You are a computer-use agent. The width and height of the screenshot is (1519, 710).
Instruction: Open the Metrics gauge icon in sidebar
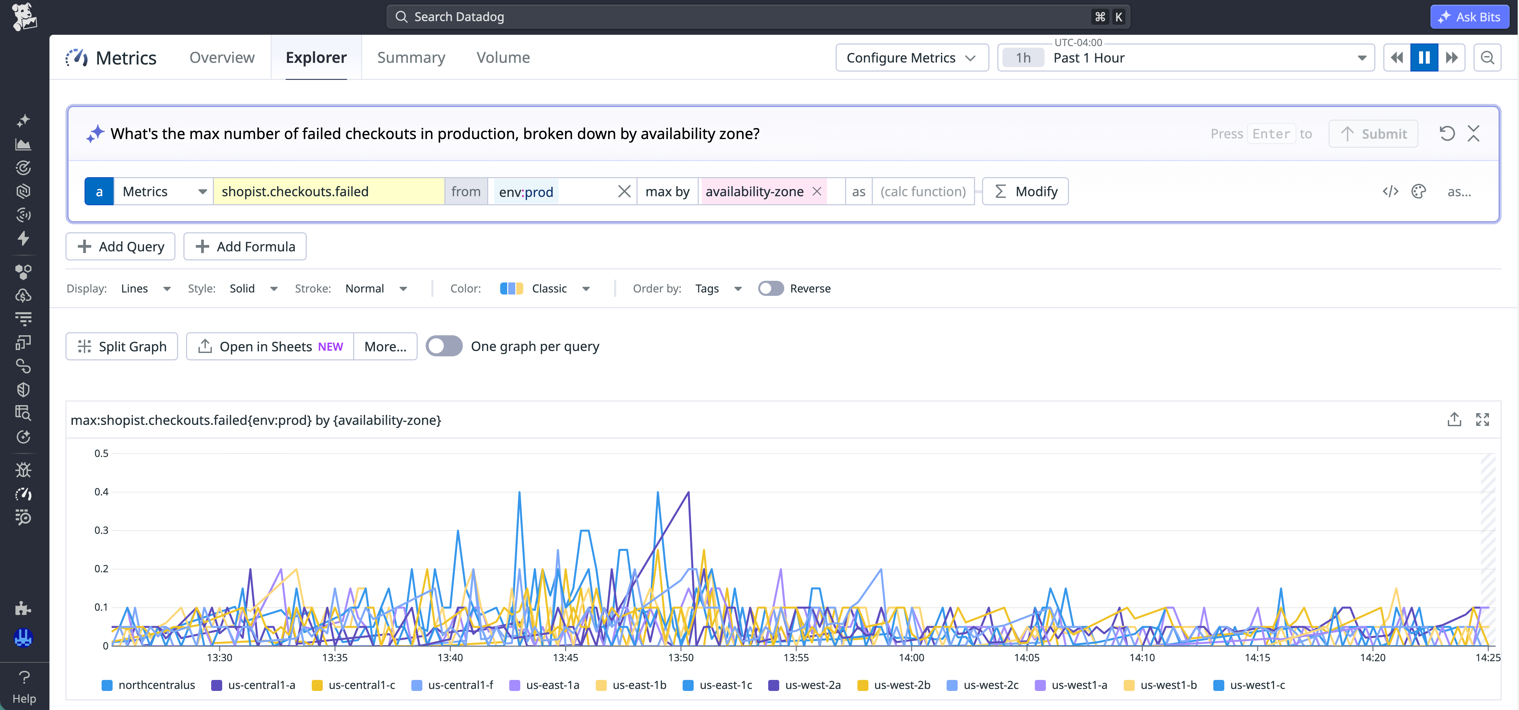24,494
